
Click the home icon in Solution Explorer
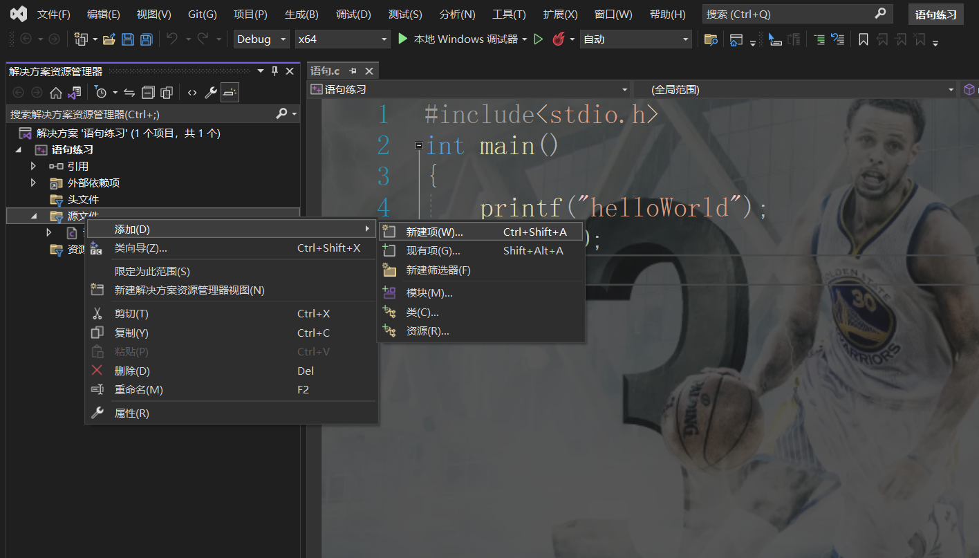click(56, 93)
